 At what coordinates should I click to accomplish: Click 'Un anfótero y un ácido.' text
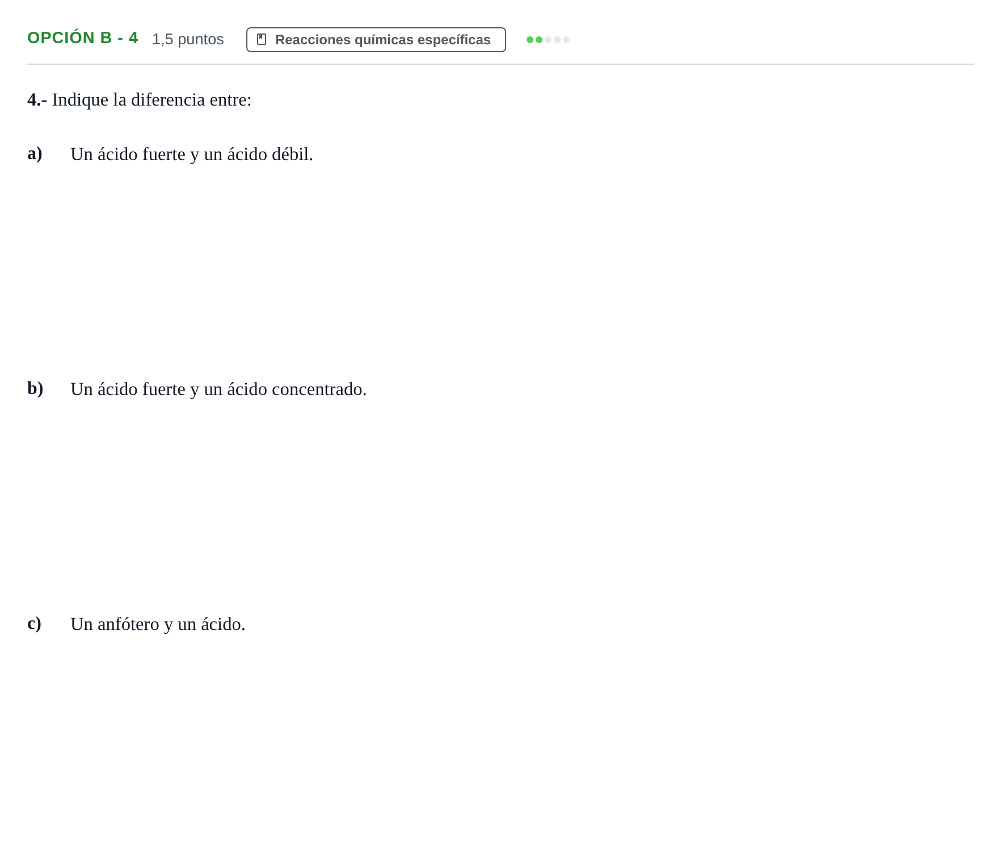click(158, 624)
